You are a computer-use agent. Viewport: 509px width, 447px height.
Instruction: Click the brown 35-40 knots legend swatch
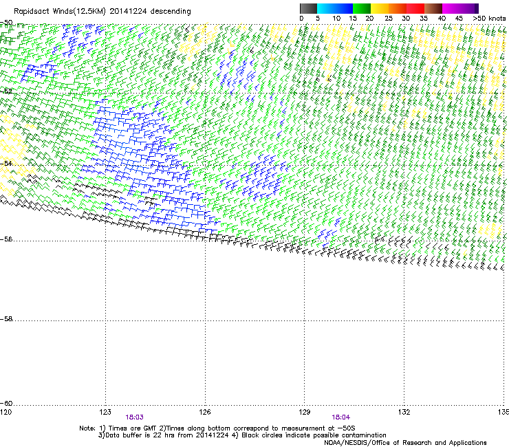tap(433, 8)
